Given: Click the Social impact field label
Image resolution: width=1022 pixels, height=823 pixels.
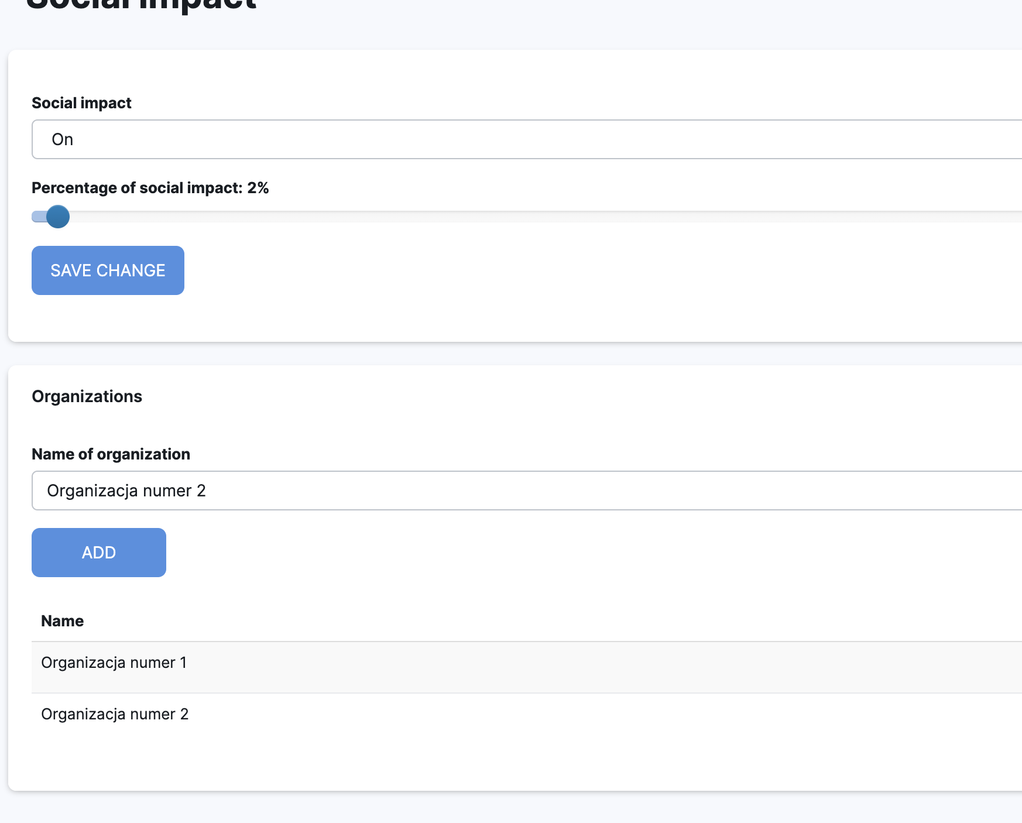Looking at the screenshot, I should pos(81,103).
